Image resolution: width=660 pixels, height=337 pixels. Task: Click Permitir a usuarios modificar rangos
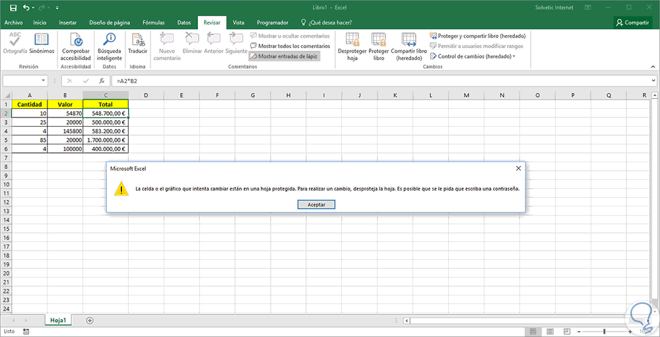(477, 46)
